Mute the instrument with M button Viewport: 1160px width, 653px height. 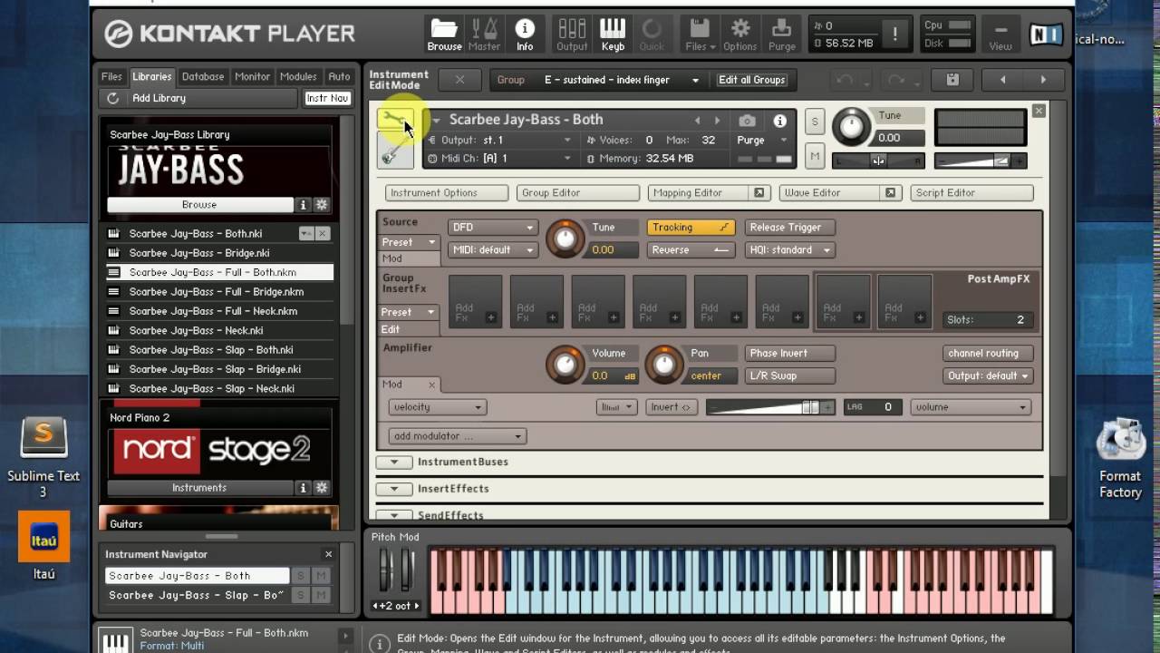click(x=815, y=157)
